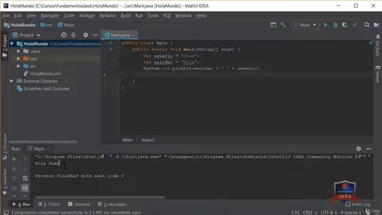Open the Analyze menu
The height and width of the screenshot is (215, 382).
click(x=87, y=16)
